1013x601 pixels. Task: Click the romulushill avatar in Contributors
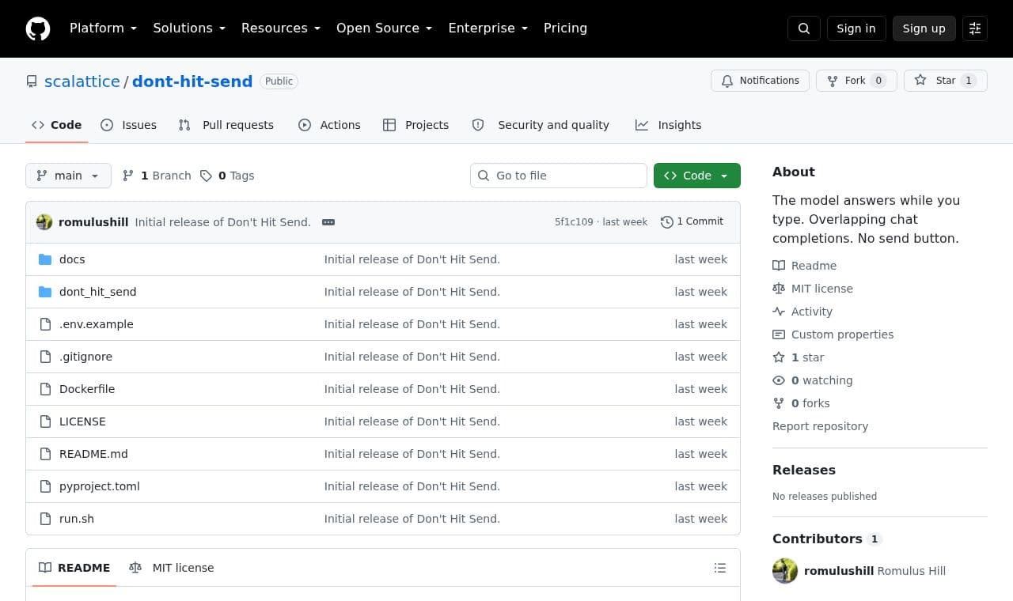tap(785, 571)
